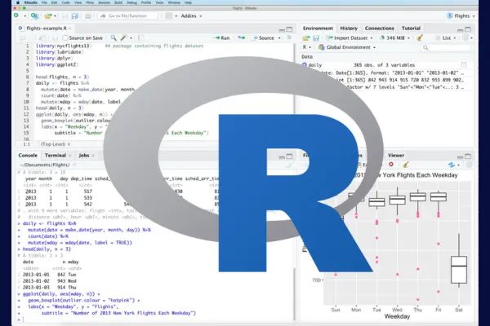
Task: Click the Source button in editor toolbar
Action: pyautogui.click(x=265, y=37)
